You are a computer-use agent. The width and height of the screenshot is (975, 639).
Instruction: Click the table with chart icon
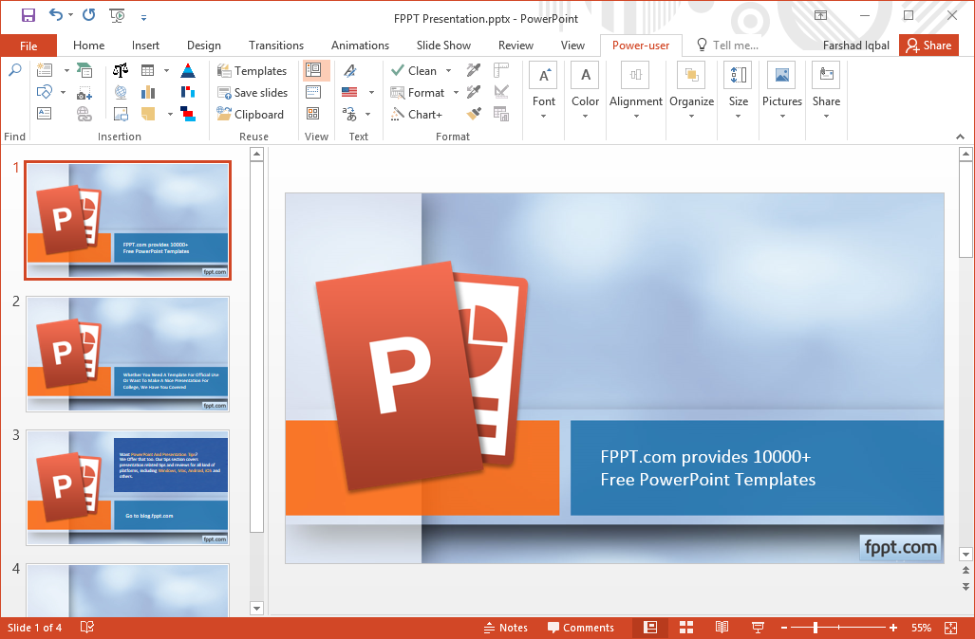[501, 114]
